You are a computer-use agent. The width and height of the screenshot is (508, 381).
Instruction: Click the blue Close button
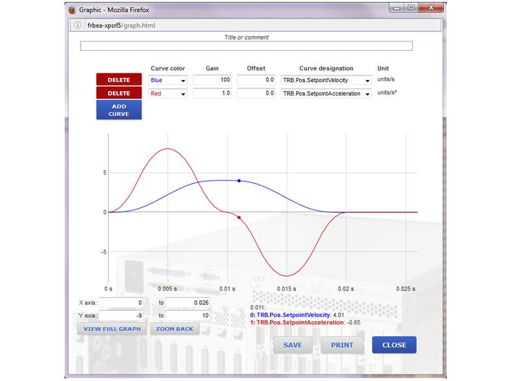[394, 345]
